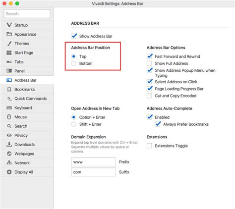Select Bottom address bar position
This screenshot has height=209, width=235.
tap(74, 63)
